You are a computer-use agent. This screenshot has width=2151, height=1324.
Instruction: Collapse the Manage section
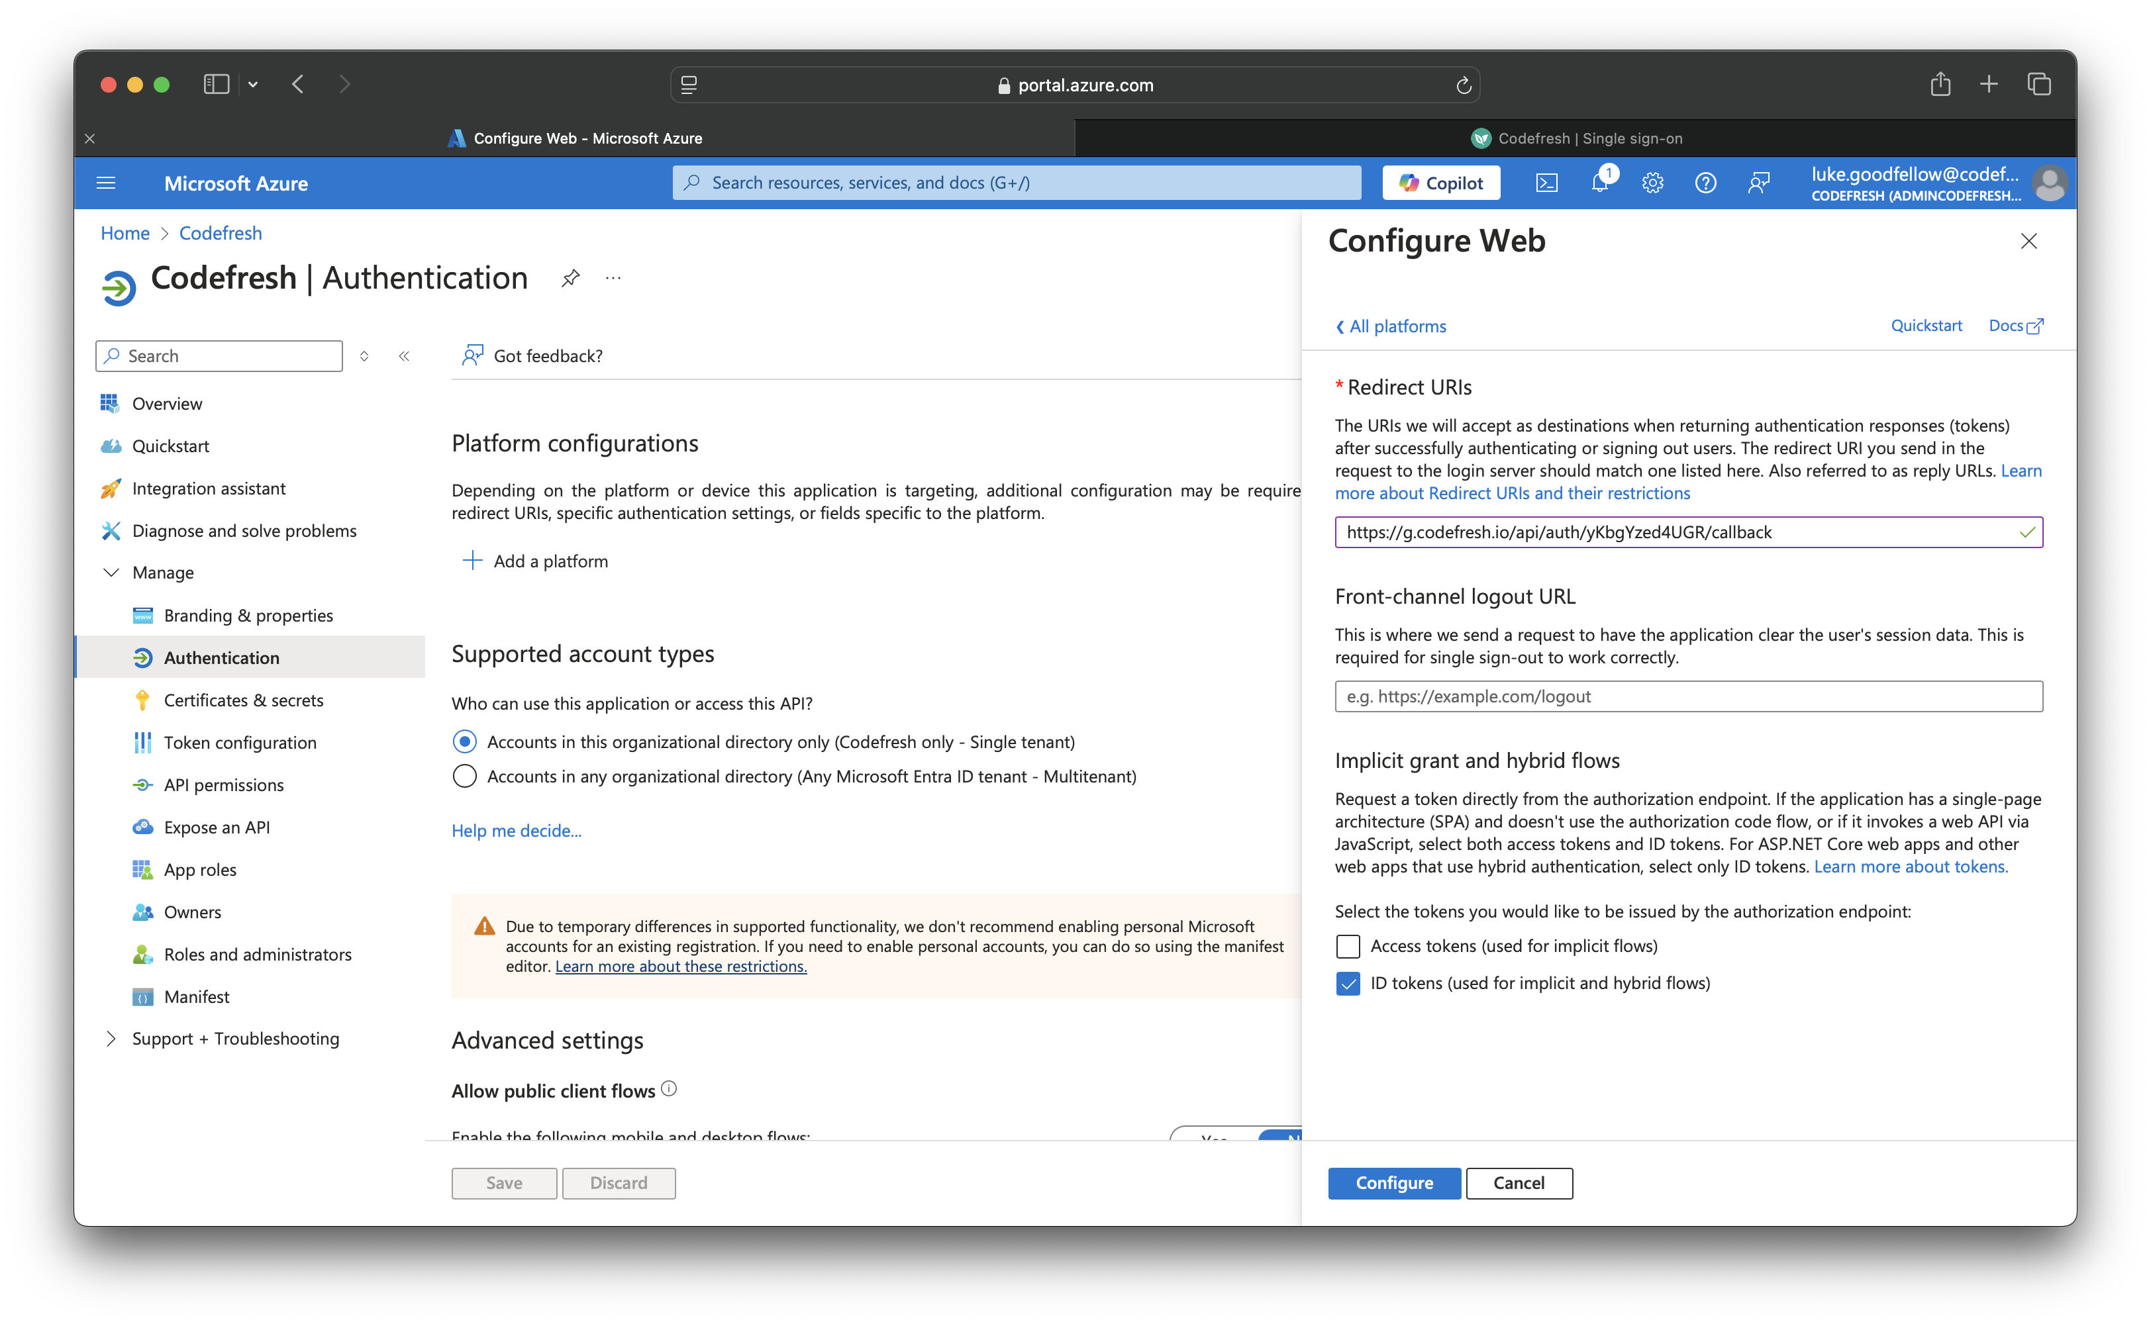pyautogui.click(x=111, y=573)
